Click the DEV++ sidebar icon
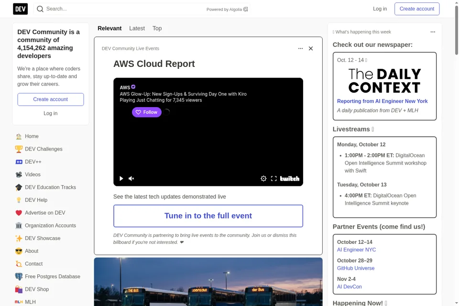The image size is (459, 306). 19,162
